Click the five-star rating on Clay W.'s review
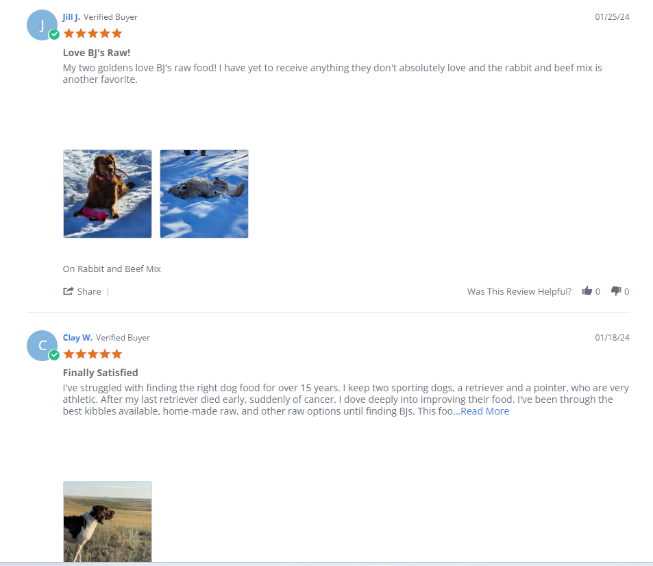Image resolution: width=653 pixels, height=566 pixels. pos(93,354)
